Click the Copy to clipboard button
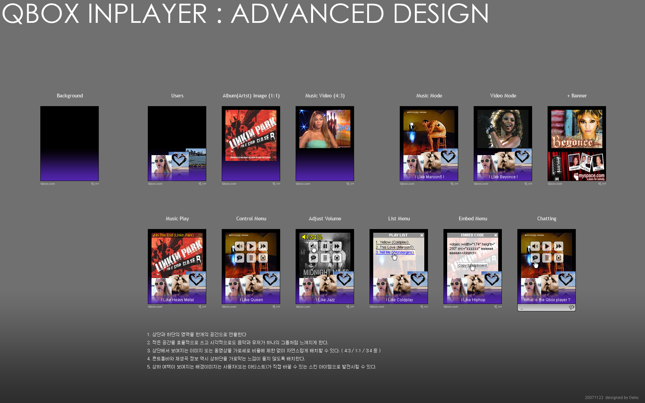 pyautogui.click(x=473, y=265)
